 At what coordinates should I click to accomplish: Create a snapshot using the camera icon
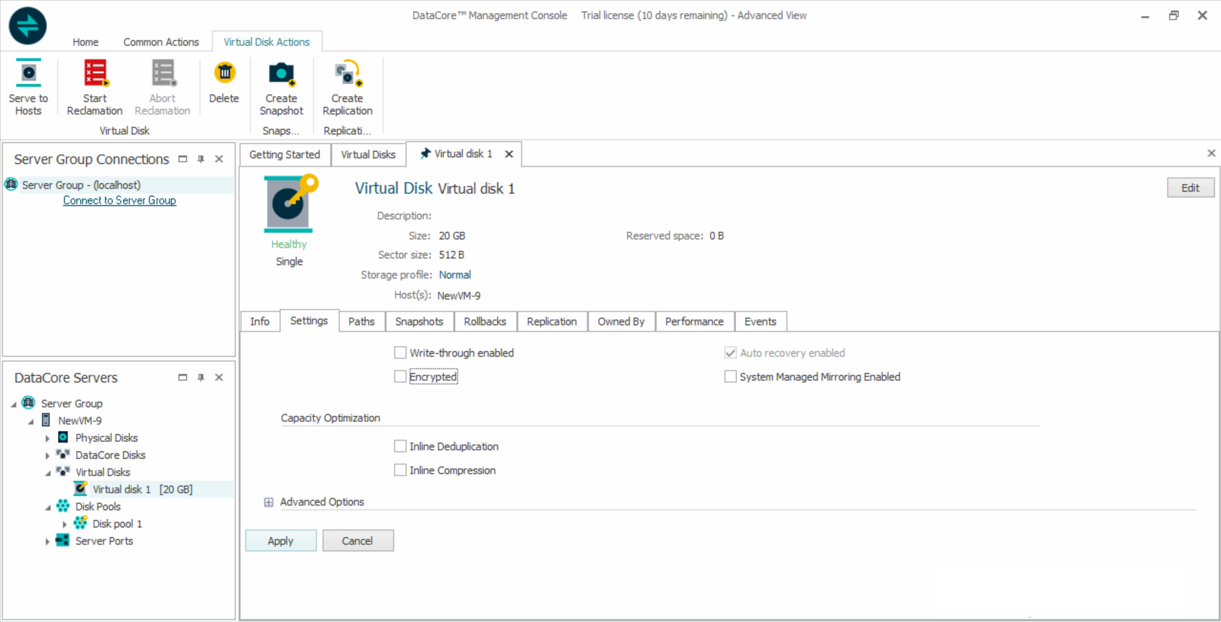281,74
